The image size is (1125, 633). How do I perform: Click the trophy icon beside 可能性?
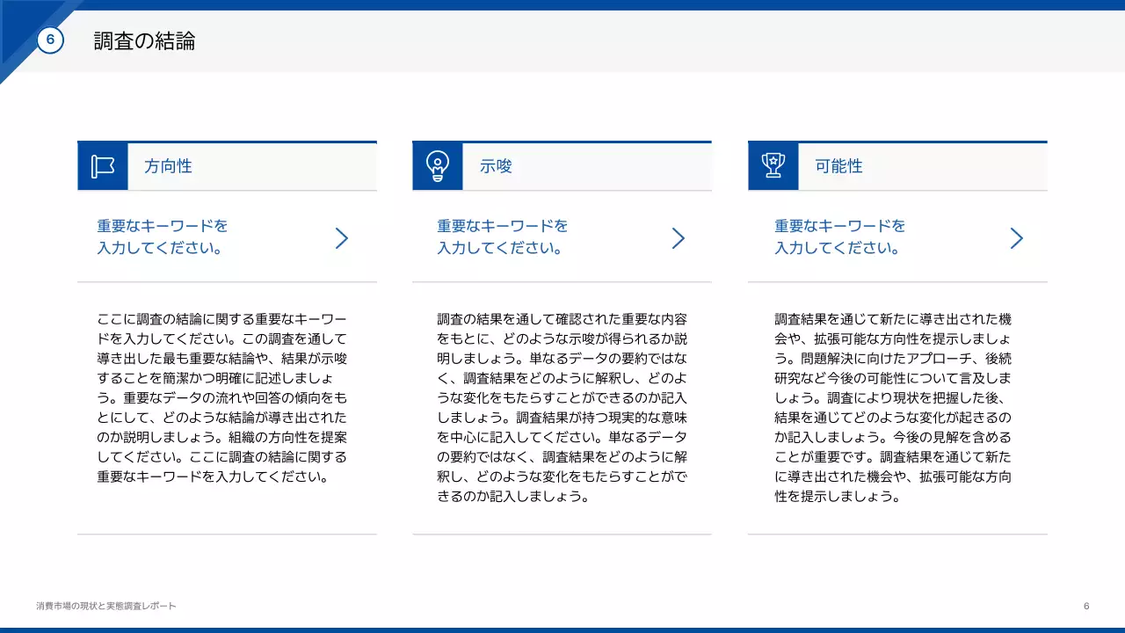point(773,166)
